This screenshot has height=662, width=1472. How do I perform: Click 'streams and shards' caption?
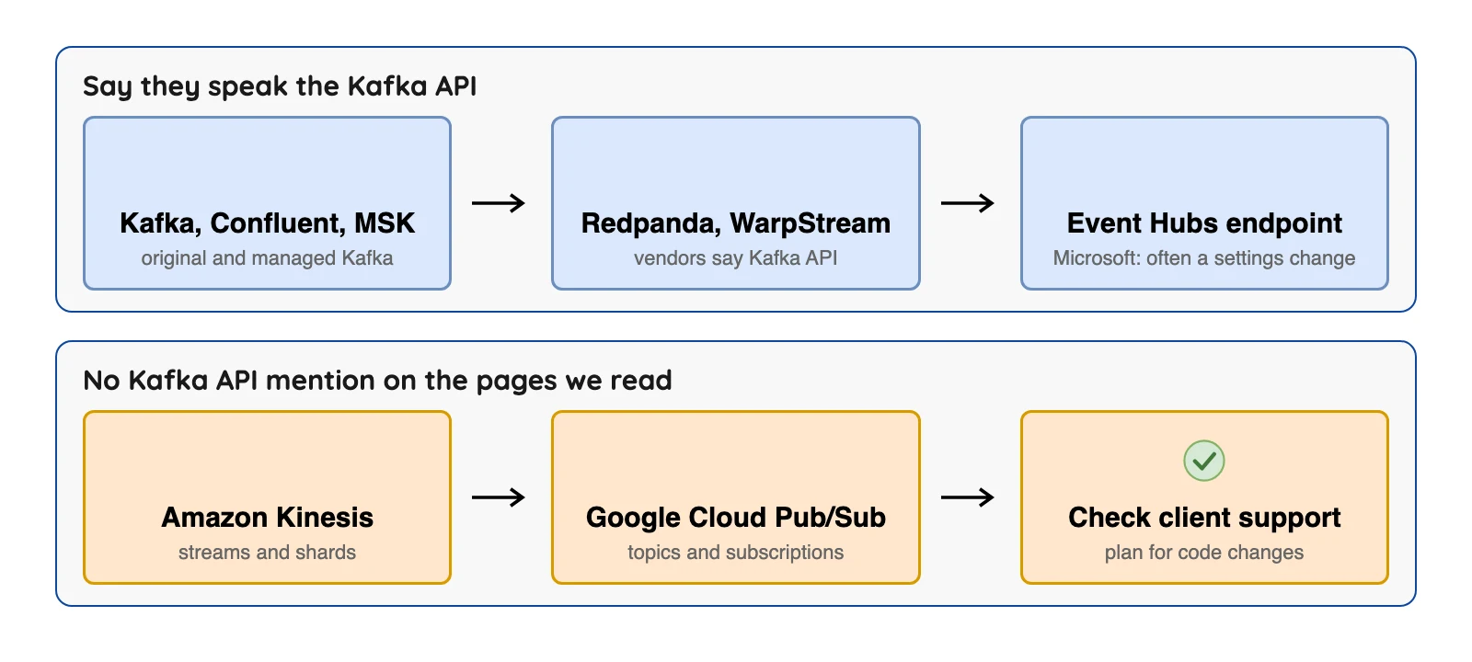coord(267,553)
